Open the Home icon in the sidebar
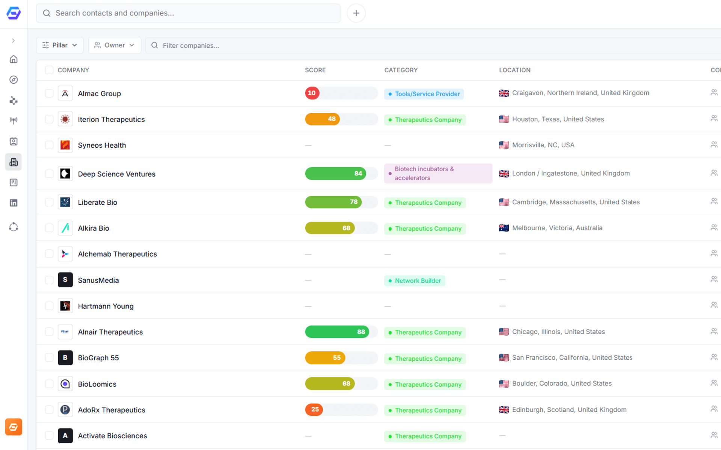Image resolution: width=721 pixels, height=450 pixels. pos(14,59)
